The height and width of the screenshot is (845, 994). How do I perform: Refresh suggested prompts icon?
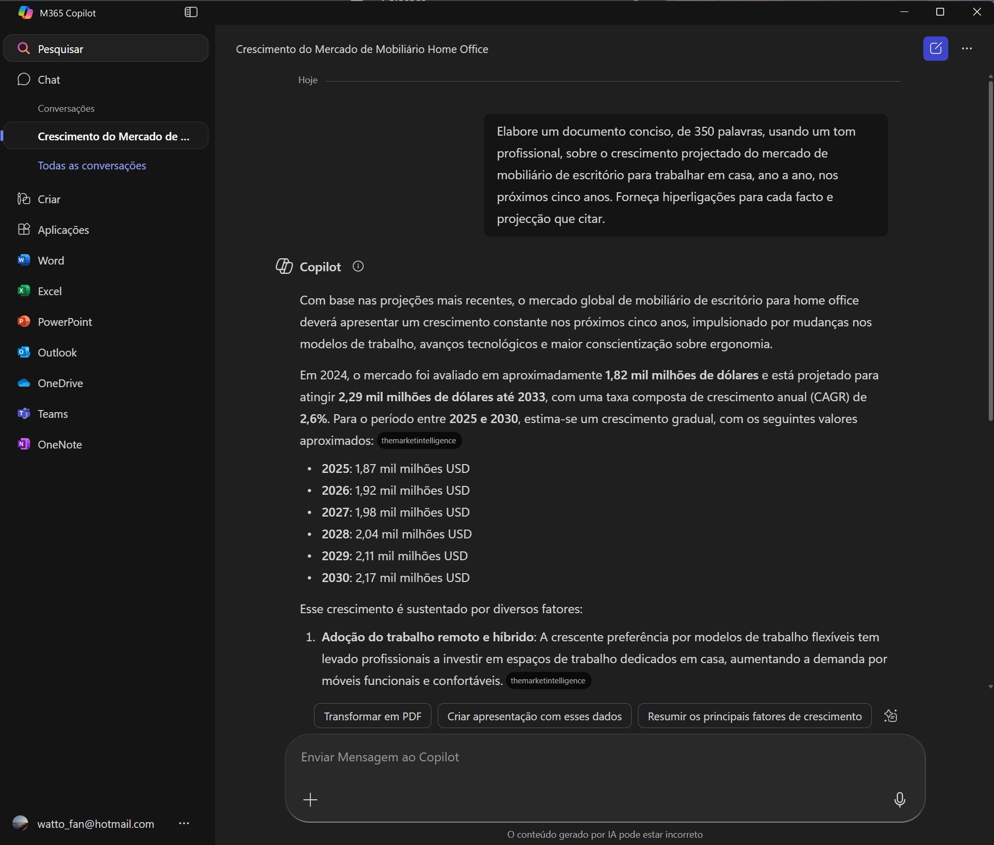point(891,716)
